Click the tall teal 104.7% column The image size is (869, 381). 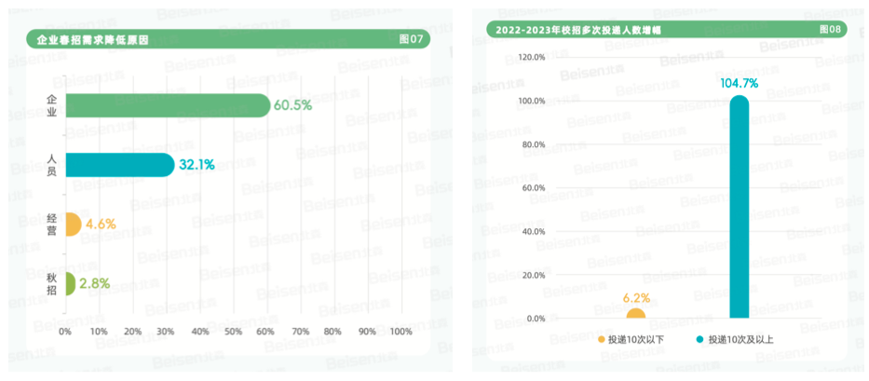740,208
